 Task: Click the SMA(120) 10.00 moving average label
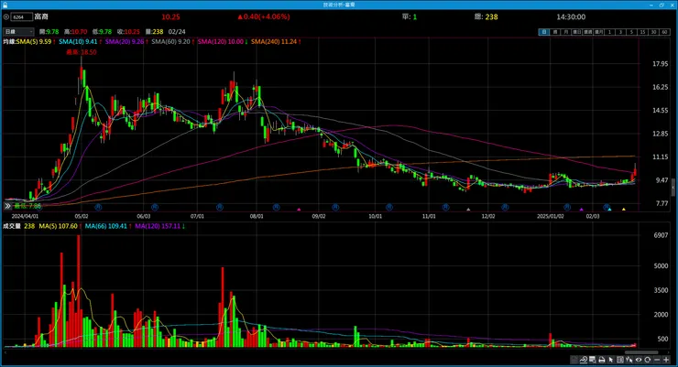pos(223,42)
